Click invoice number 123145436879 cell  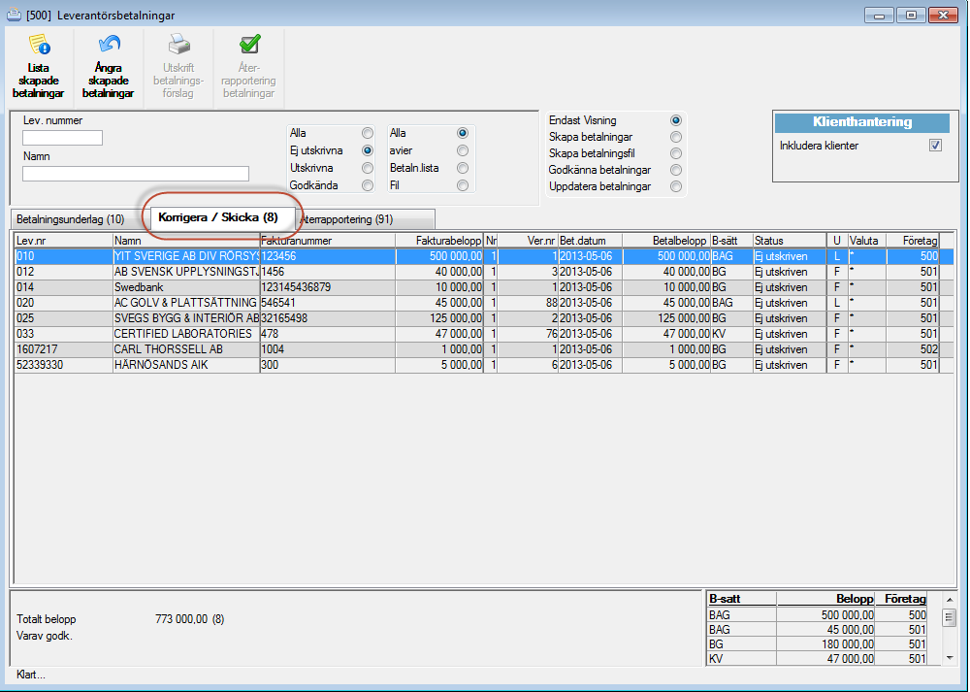tap(327, 287)
